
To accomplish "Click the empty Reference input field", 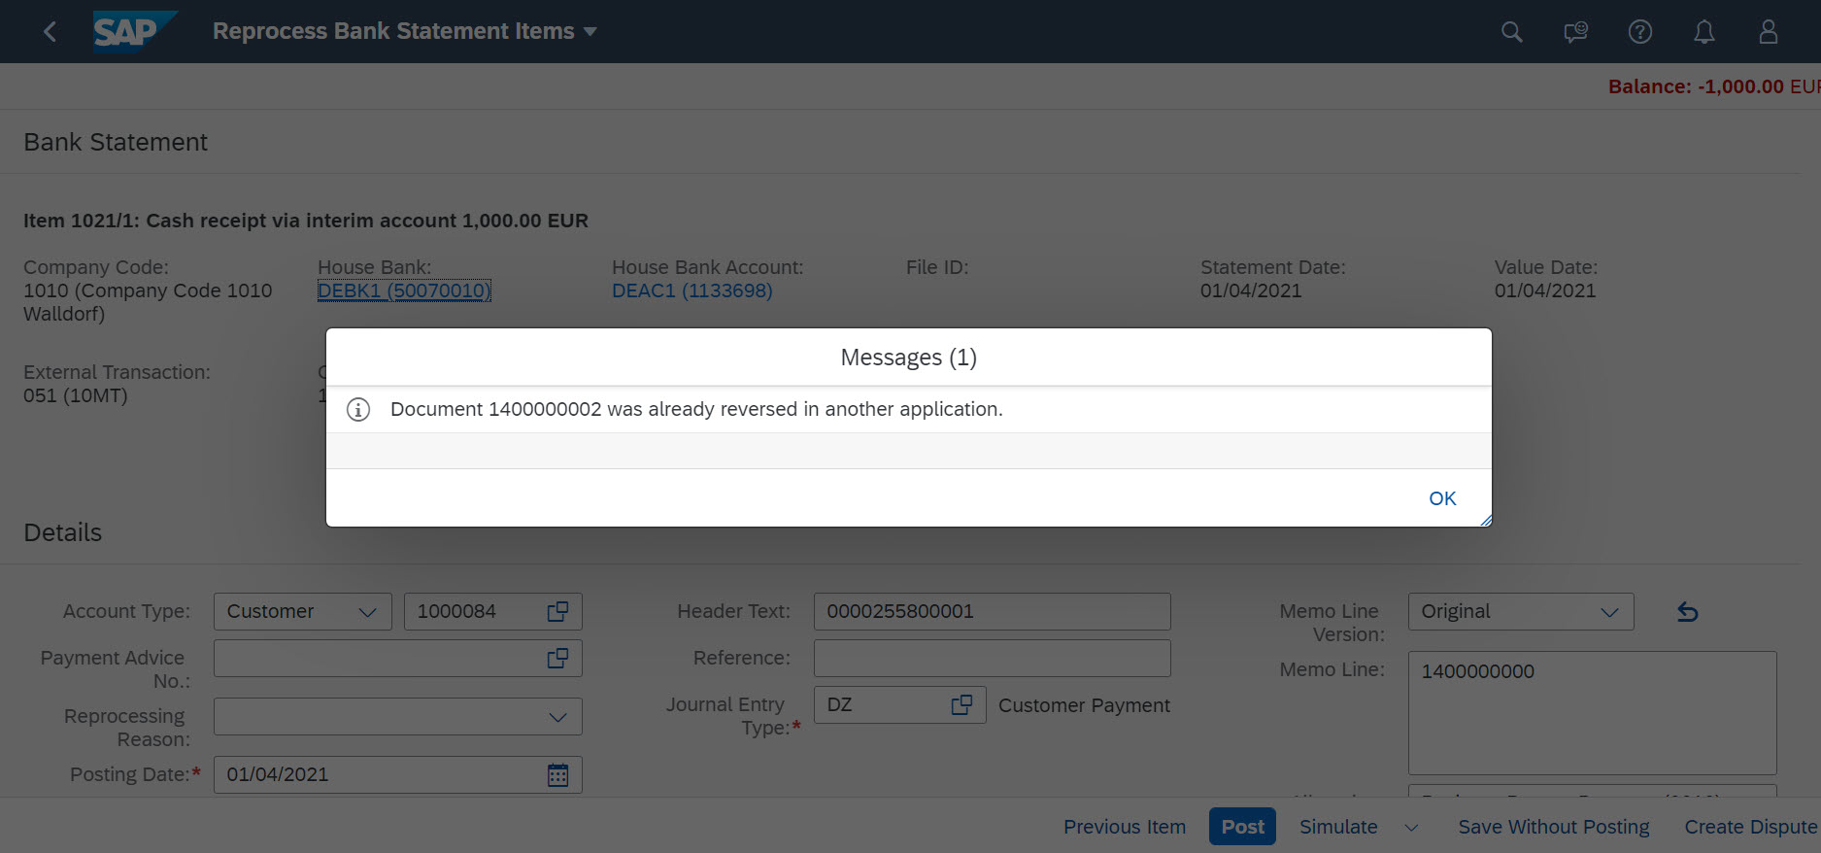I will pyautogui.click(x=992, y=658).
